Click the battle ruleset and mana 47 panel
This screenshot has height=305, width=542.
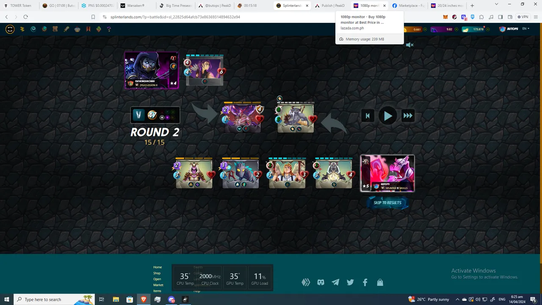coord(155,115)
